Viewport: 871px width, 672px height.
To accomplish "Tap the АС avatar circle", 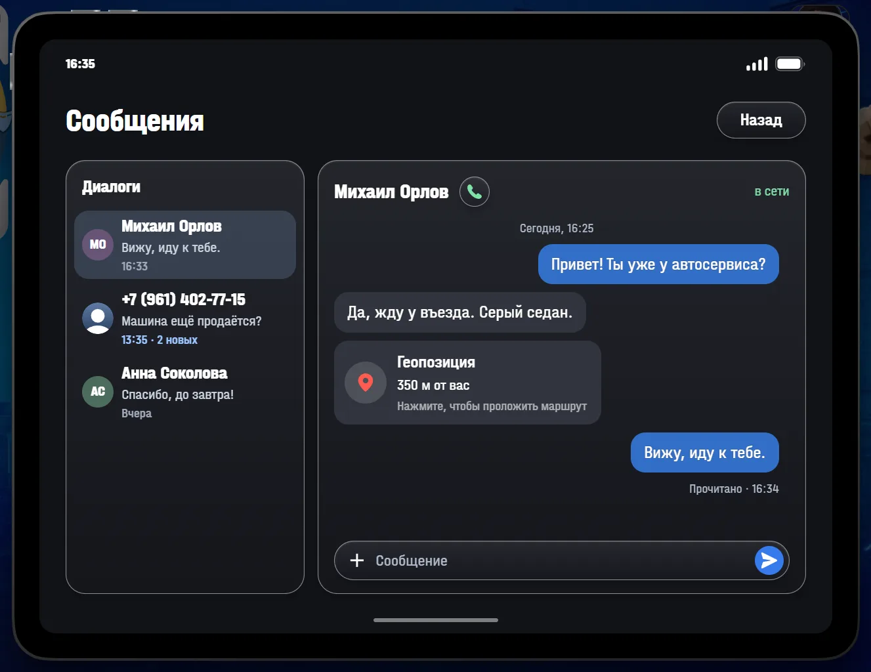I will click(x=98, y=392).
